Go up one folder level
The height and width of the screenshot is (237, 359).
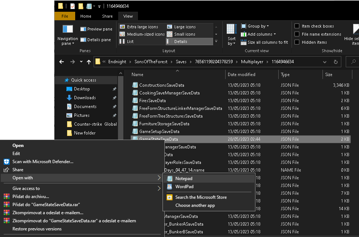coord(89,62)
